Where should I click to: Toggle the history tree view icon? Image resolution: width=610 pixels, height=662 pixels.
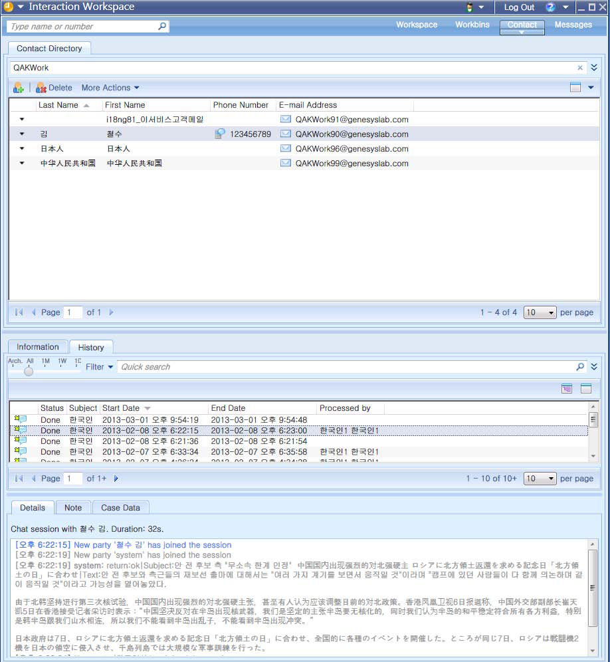coord(567,389)
